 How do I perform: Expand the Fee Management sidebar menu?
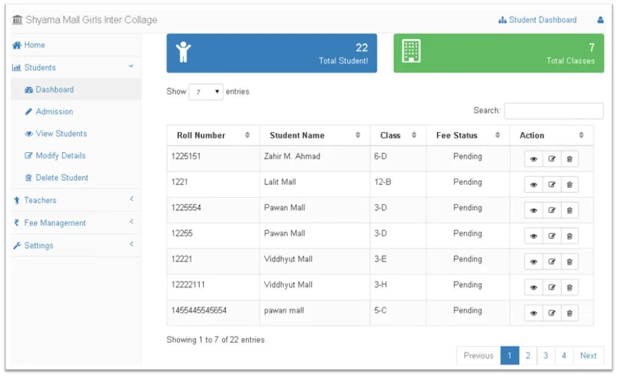(x=55, y=223)
